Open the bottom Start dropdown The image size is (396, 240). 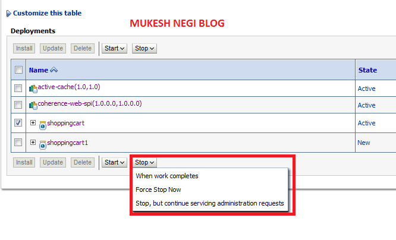point(114,162)
